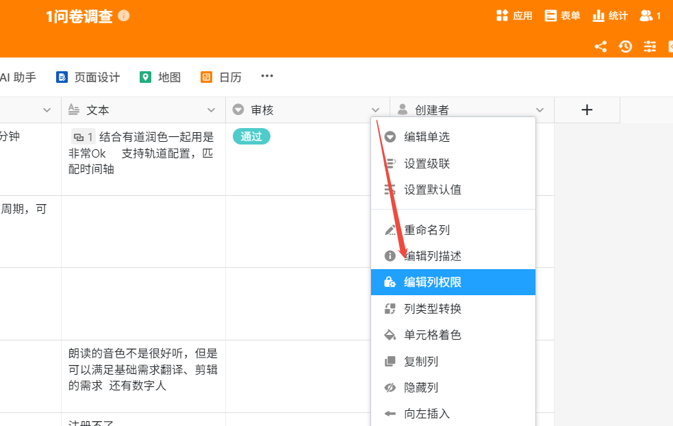Click the 表单 label in header
The height and width of the screenshot is (426, 673).
570,16
